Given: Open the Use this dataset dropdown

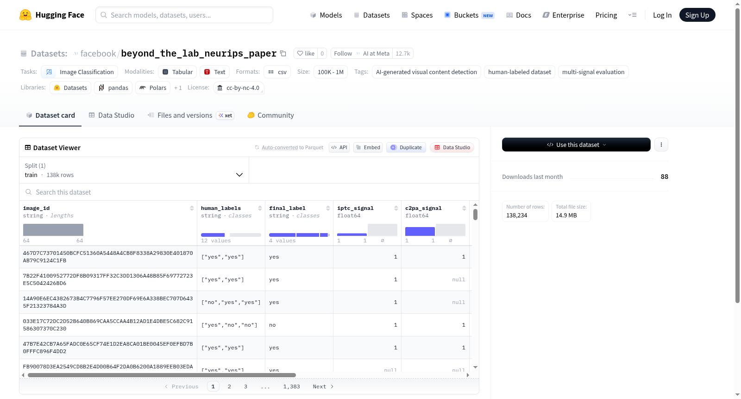Looking at the screenshot, I should 576,145.
